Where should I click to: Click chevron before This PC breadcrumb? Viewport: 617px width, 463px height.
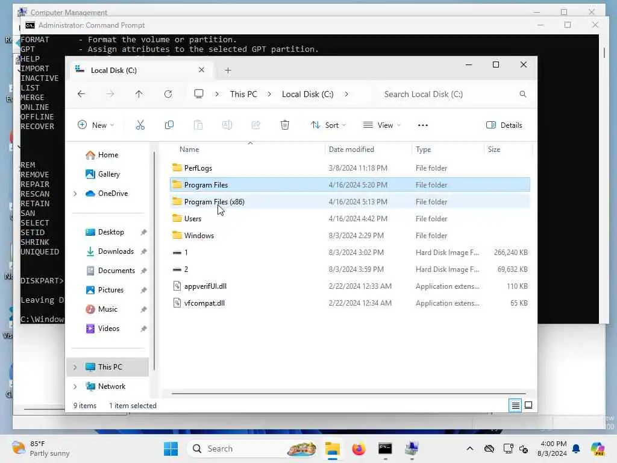217,94
